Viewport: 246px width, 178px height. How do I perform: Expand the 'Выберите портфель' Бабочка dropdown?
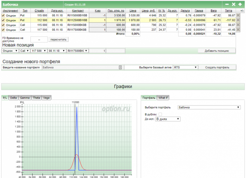[209, 107]
